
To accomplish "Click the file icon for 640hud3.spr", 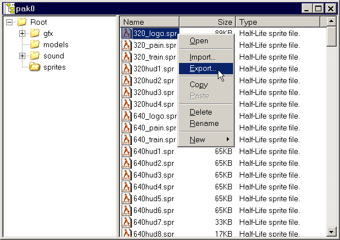I will pyautogui.click(x=127, y=175).
